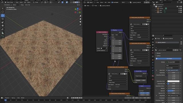Click Mapping node Scale X field
The height and width of the screenshot is (103, 183).
[x=117, y=55]
